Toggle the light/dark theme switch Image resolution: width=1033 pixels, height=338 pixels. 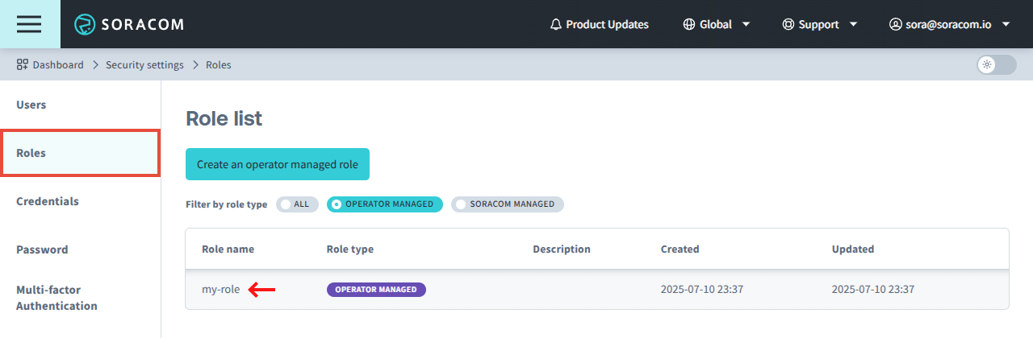[x=996, y=64]
